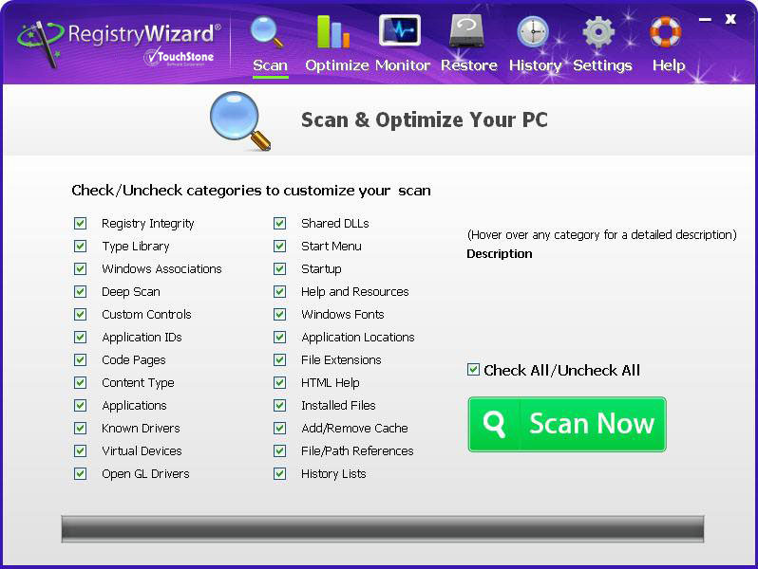Select the Scan tab label

click(270, 65)
